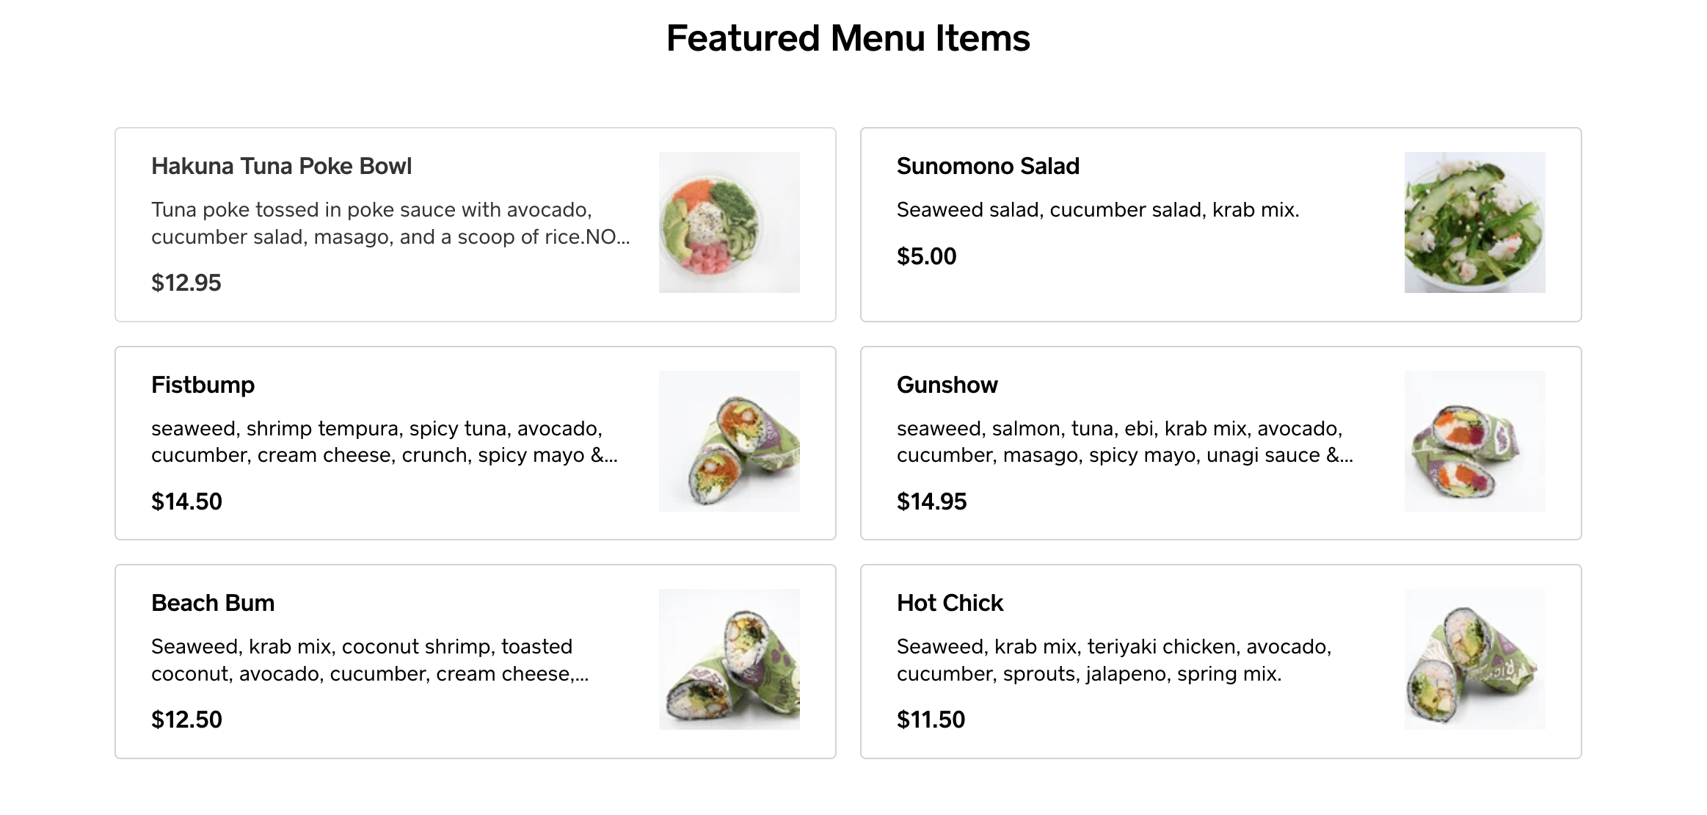Click the Beach Bum item photo
The image size is (1707, 815).
point(729,660)
